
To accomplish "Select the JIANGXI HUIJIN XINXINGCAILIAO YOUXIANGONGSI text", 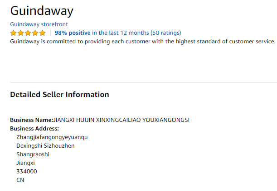I will [x=121, y=120].
